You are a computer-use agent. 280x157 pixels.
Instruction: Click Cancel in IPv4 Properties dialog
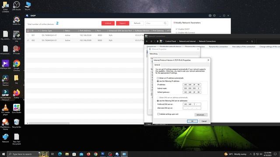(204, 121)
